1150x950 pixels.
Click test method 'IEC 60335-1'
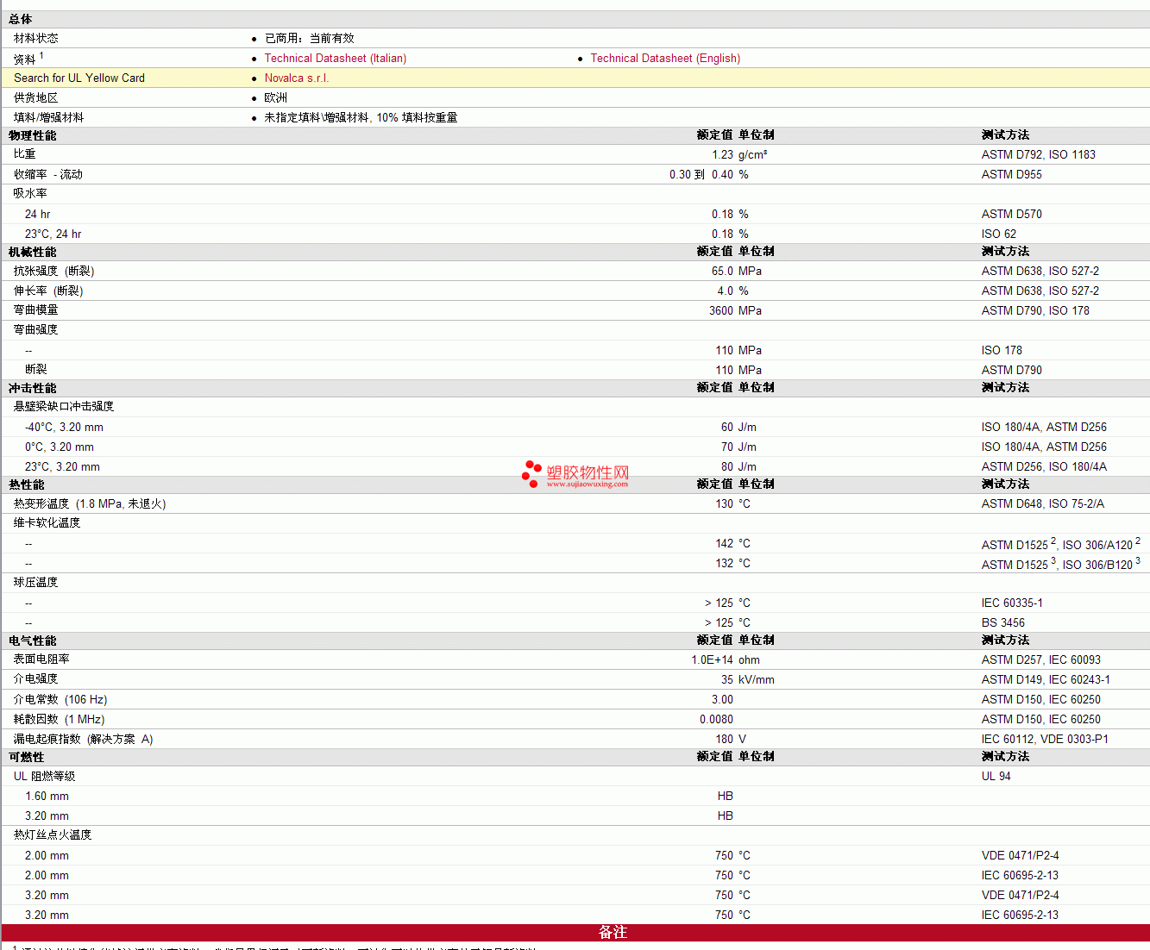click(1012, 603)
